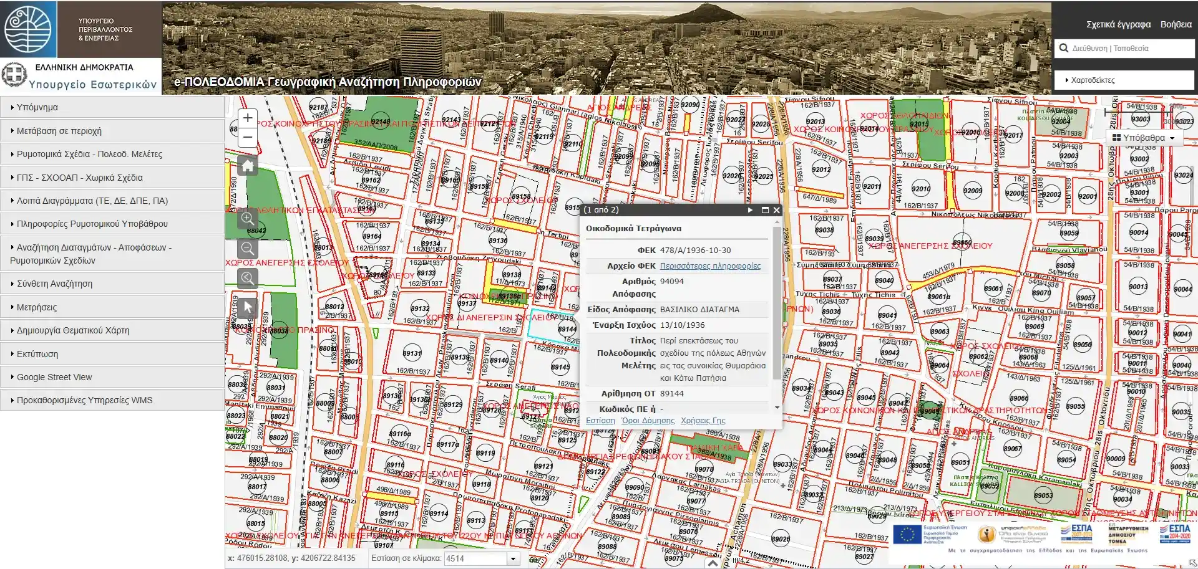Expand Πληροφορίες Ρυμοτομικού Υποβάθρου section

tap(112, 224)
